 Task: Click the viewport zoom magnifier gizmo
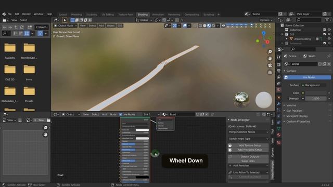[x=270, y=52]
